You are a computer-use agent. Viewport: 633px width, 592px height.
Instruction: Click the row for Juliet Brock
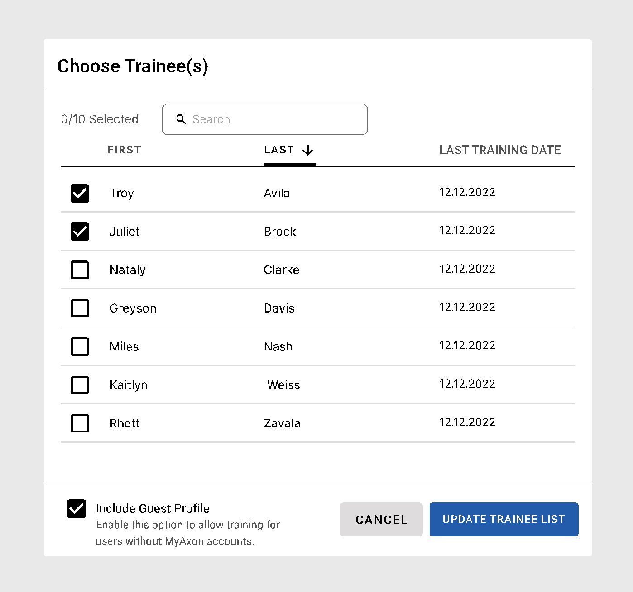[317, 231]
